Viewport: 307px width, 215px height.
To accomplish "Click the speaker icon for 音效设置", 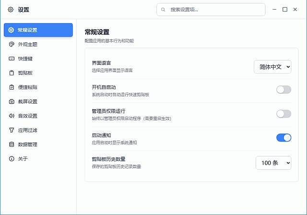I will click(x=12, y=116).
